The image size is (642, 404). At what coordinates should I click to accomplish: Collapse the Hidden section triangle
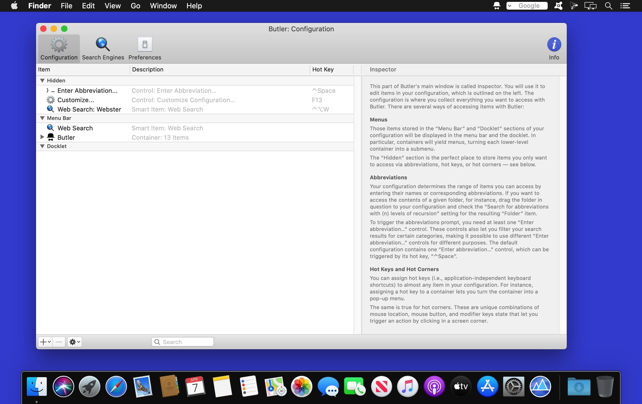pos(42,80)
